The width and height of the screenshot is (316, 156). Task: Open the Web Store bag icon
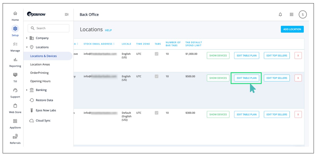click(15, 106)
